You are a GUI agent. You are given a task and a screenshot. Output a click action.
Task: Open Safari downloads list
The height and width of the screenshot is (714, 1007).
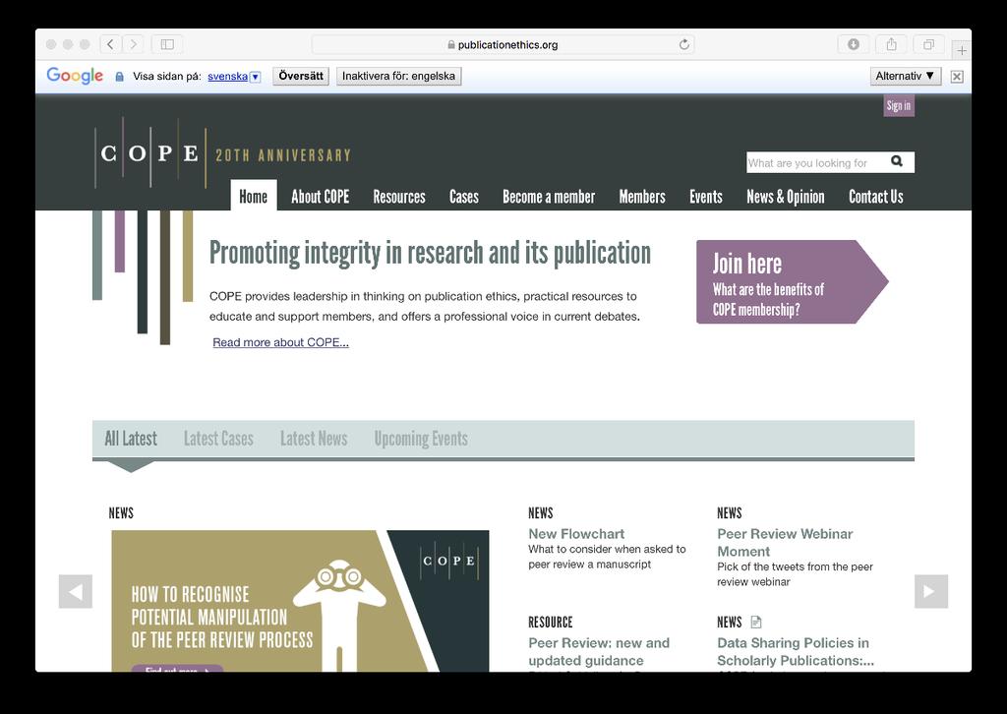pos(854,44)
